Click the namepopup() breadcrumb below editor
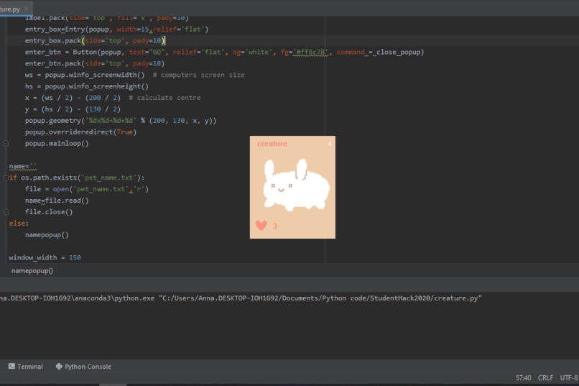Screen dimensions: 579x386 [32, 271]
